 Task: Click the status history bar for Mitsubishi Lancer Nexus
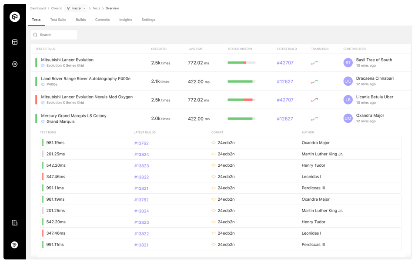point(241,100)
